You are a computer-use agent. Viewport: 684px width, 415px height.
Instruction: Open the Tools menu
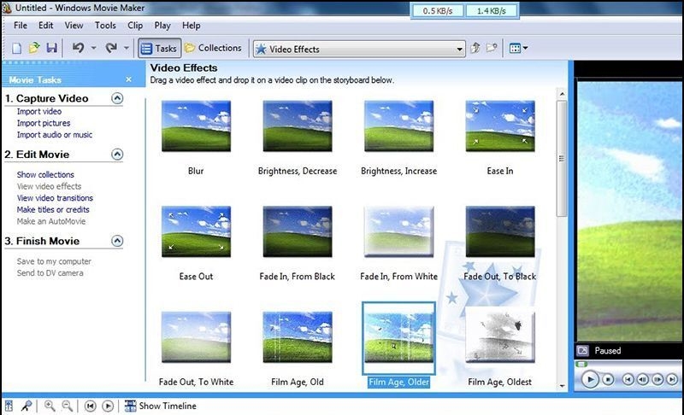pyautogui.click(x=105, y=26)
